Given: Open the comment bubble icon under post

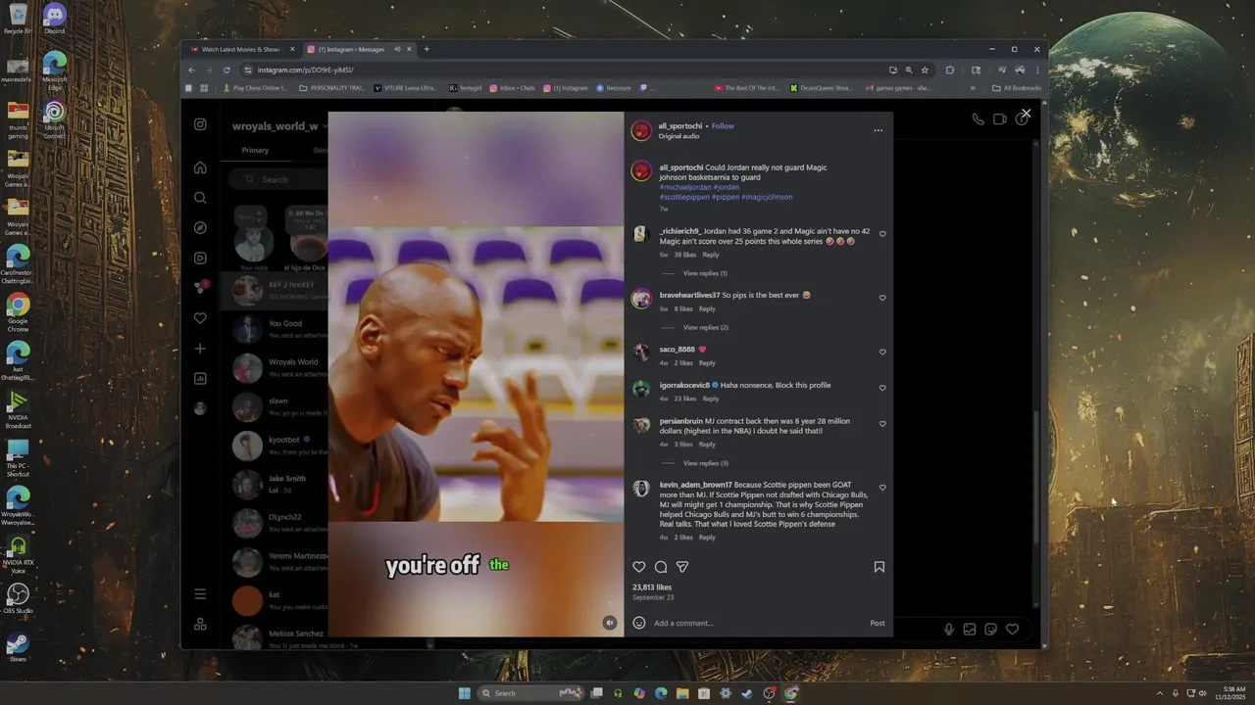Looking at the screenshot, I should pyautogui.click(x=661, y=567).
